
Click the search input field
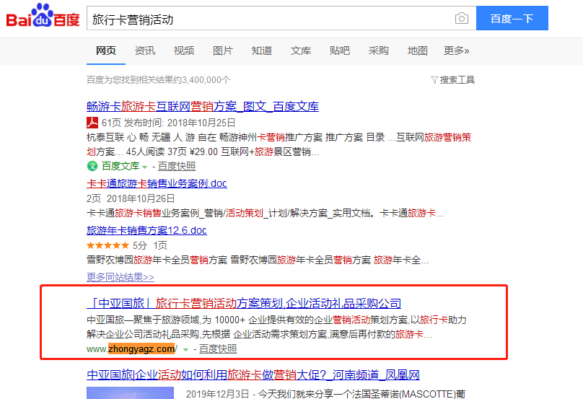pyautogui.click(x=281, y=18)
